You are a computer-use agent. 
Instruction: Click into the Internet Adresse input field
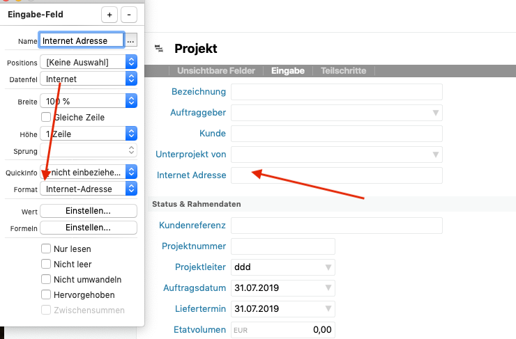337,175
